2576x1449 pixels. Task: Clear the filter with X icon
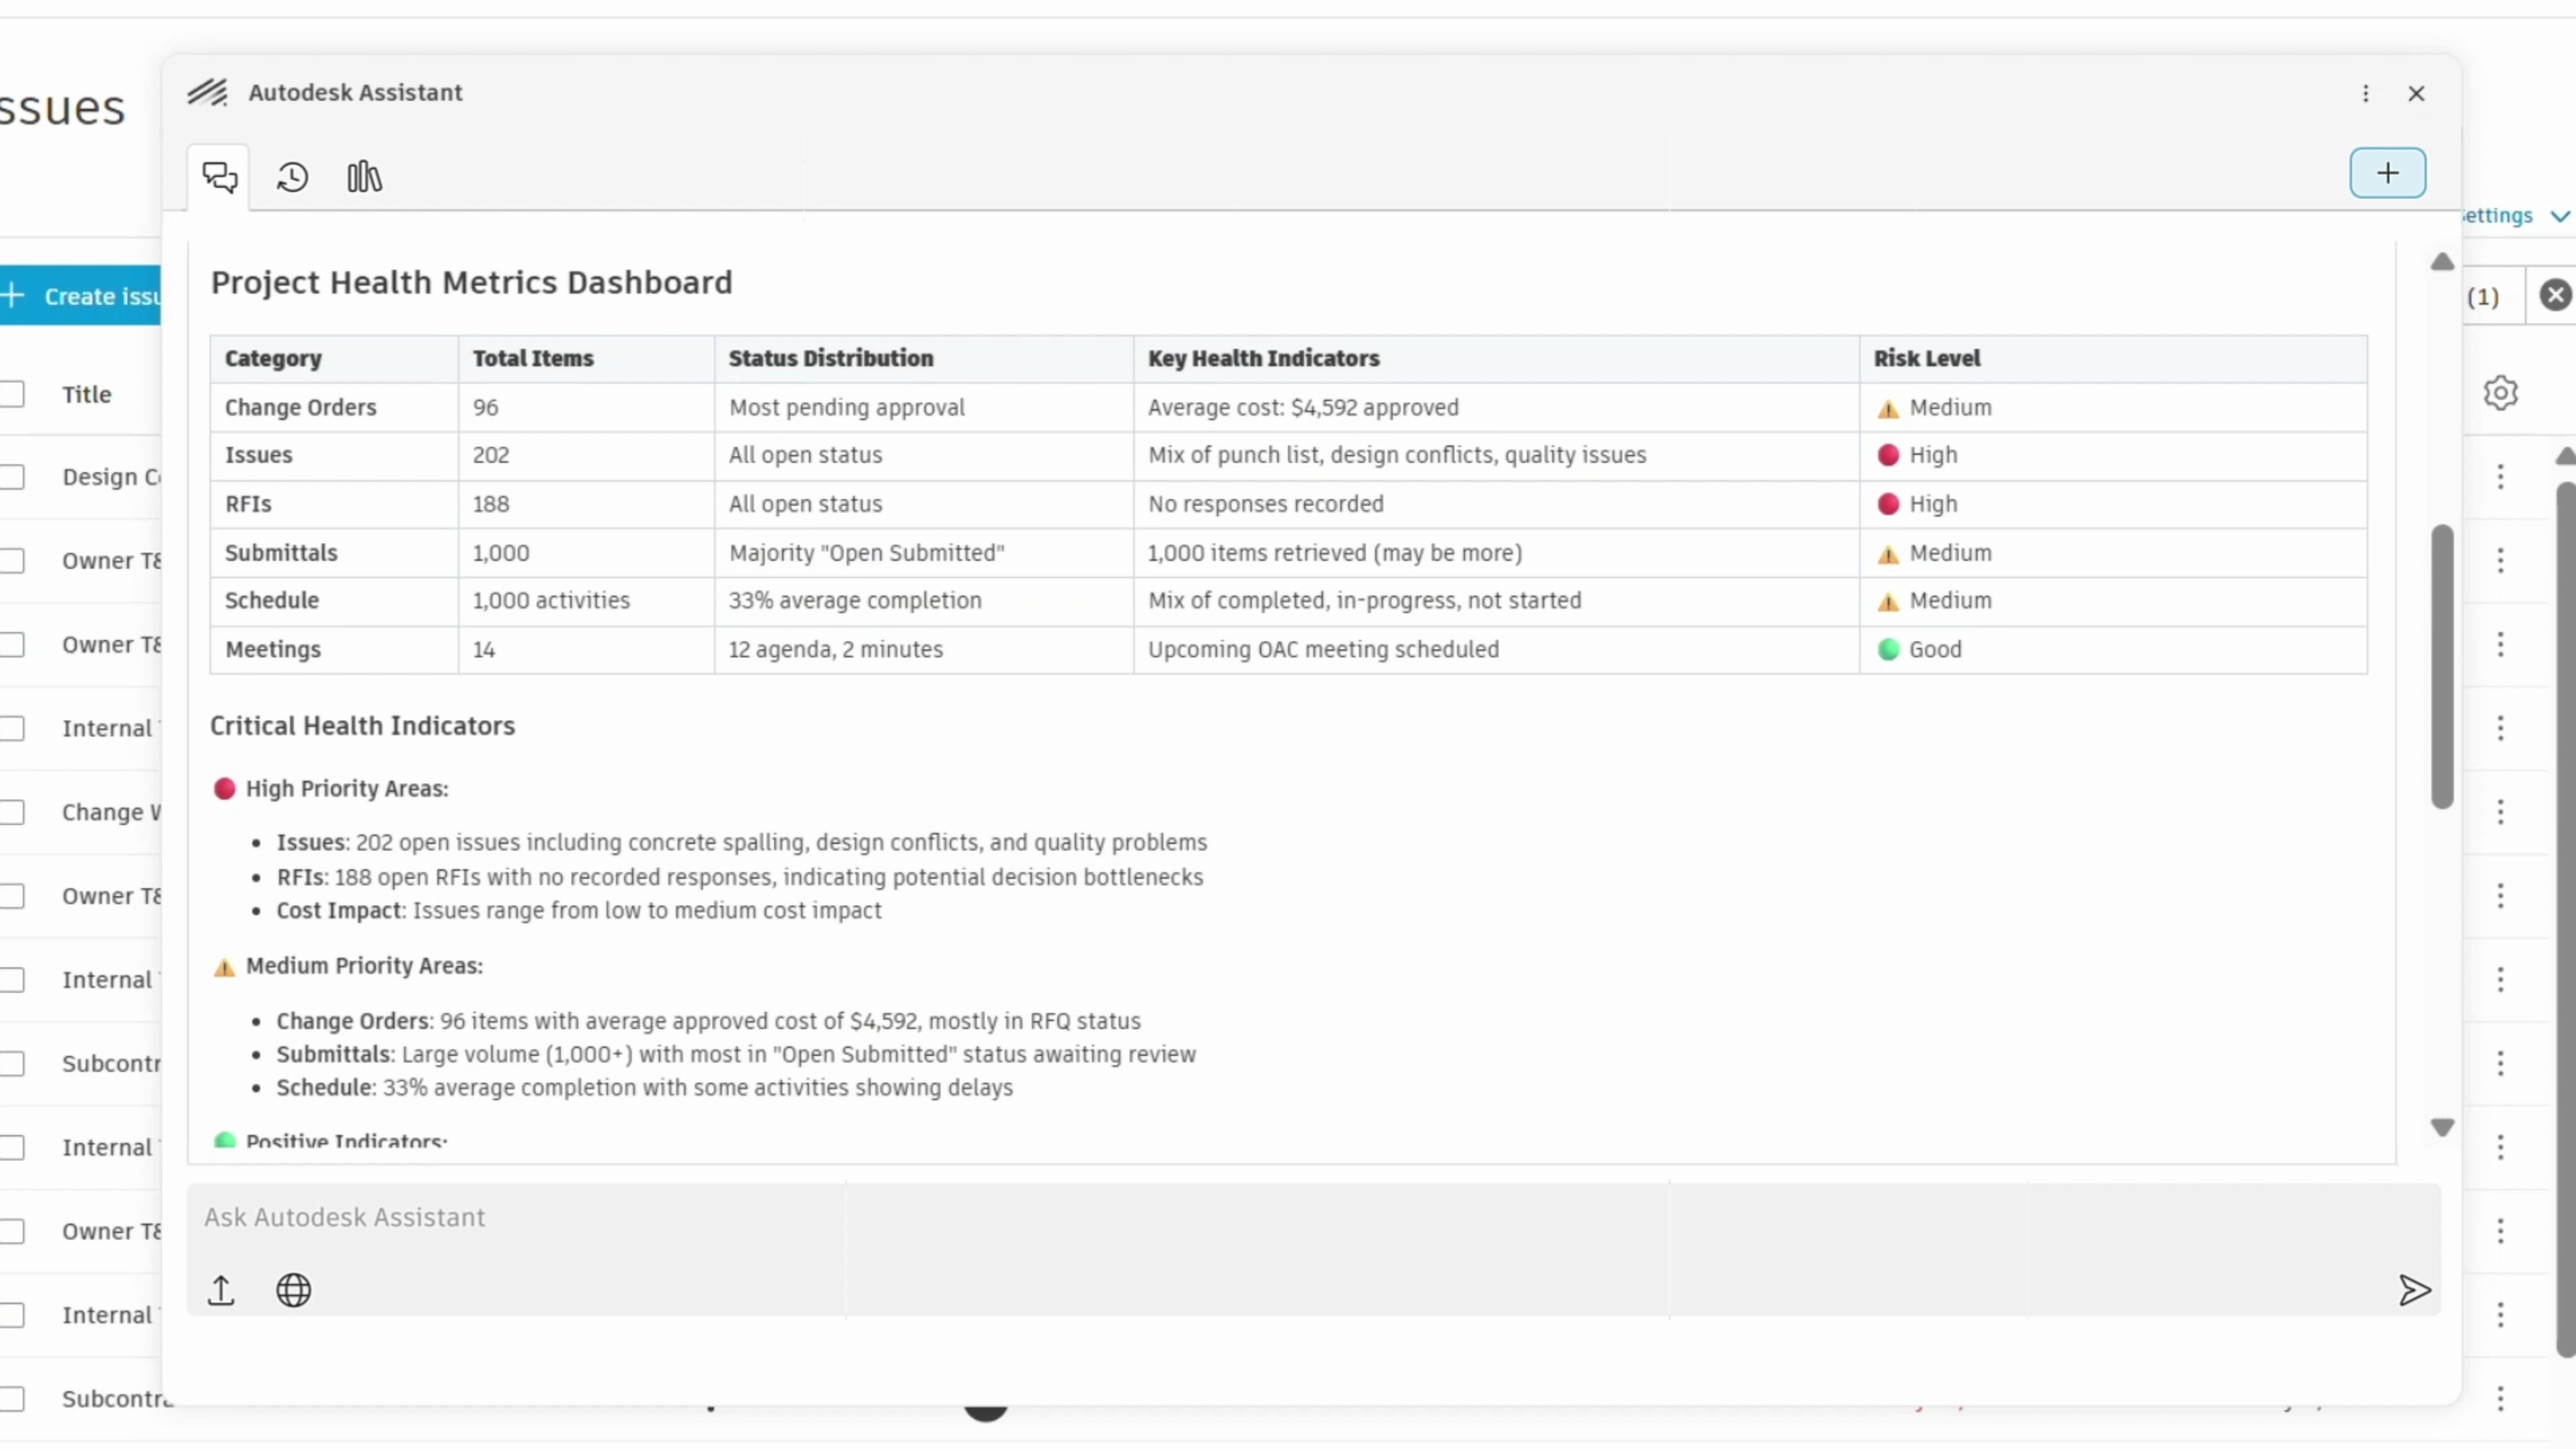pos(2555,295)
